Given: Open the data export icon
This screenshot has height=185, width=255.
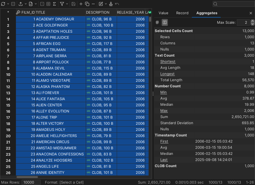Looking at the screenshot, I should (21, 4).
